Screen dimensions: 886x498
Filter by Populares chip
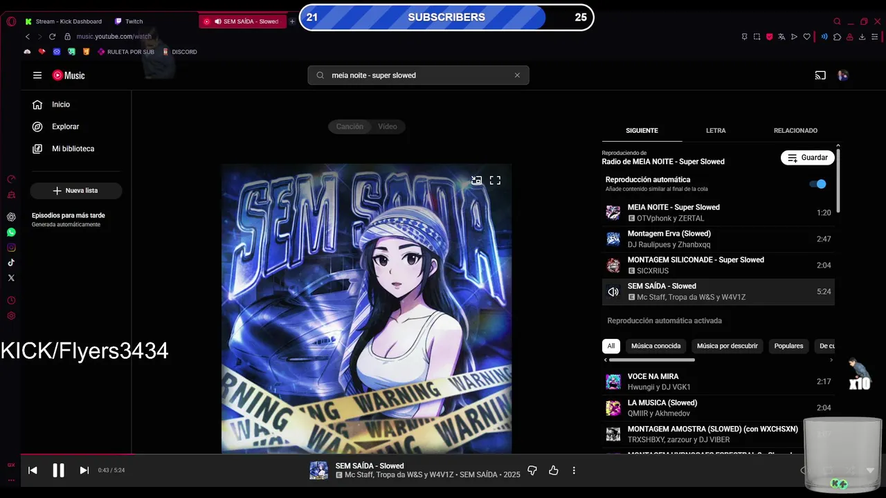(x=788, y=346)
